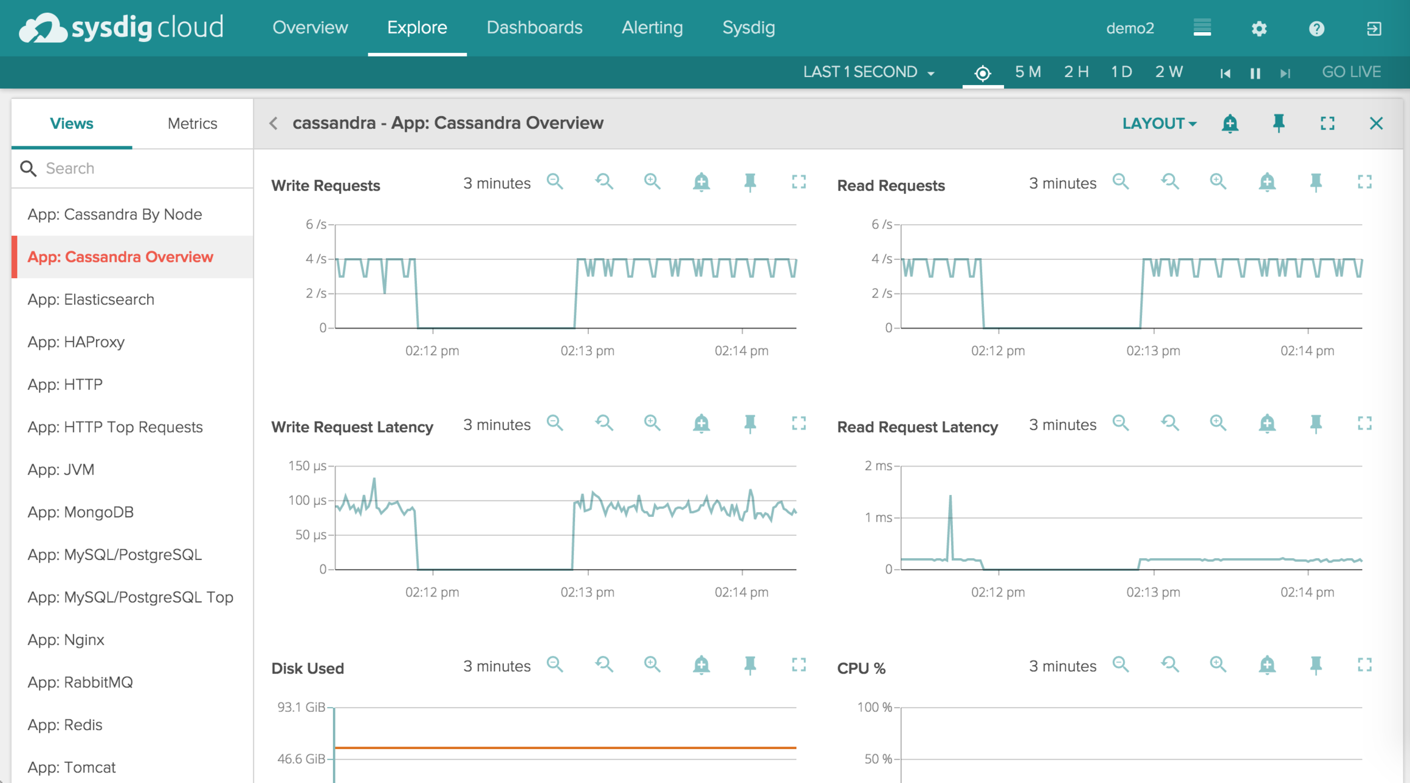Create alert from Write Requests panel
Screen dimensions: 1410x783
(x=701, y=182)
